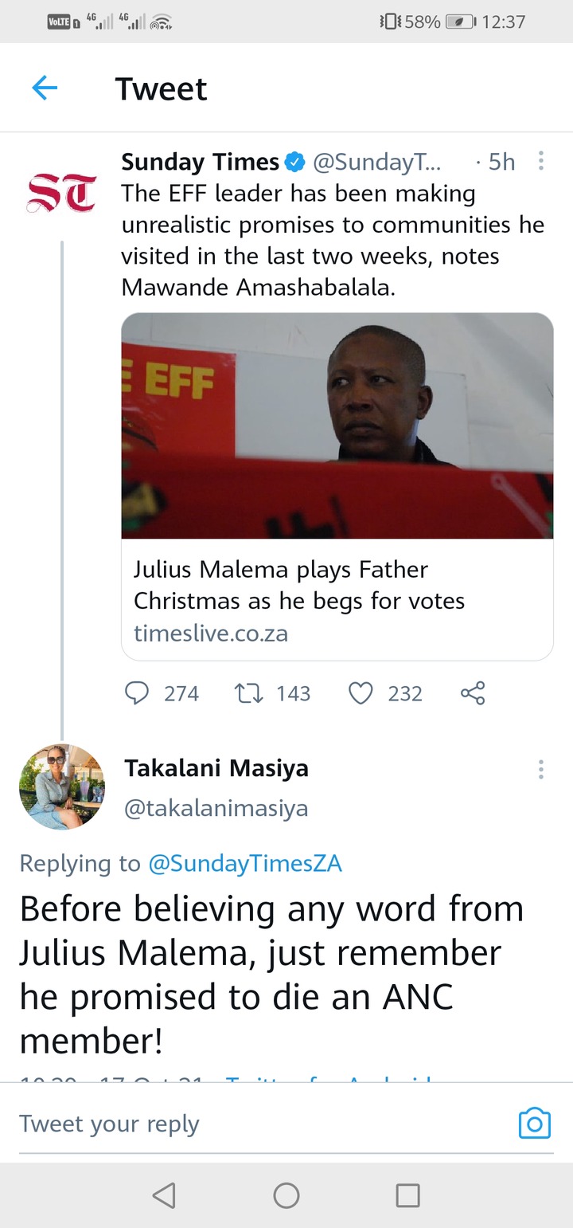573x1228 pixels.
Task: Open timeslive.co.za article link
Action: (211, 634)
